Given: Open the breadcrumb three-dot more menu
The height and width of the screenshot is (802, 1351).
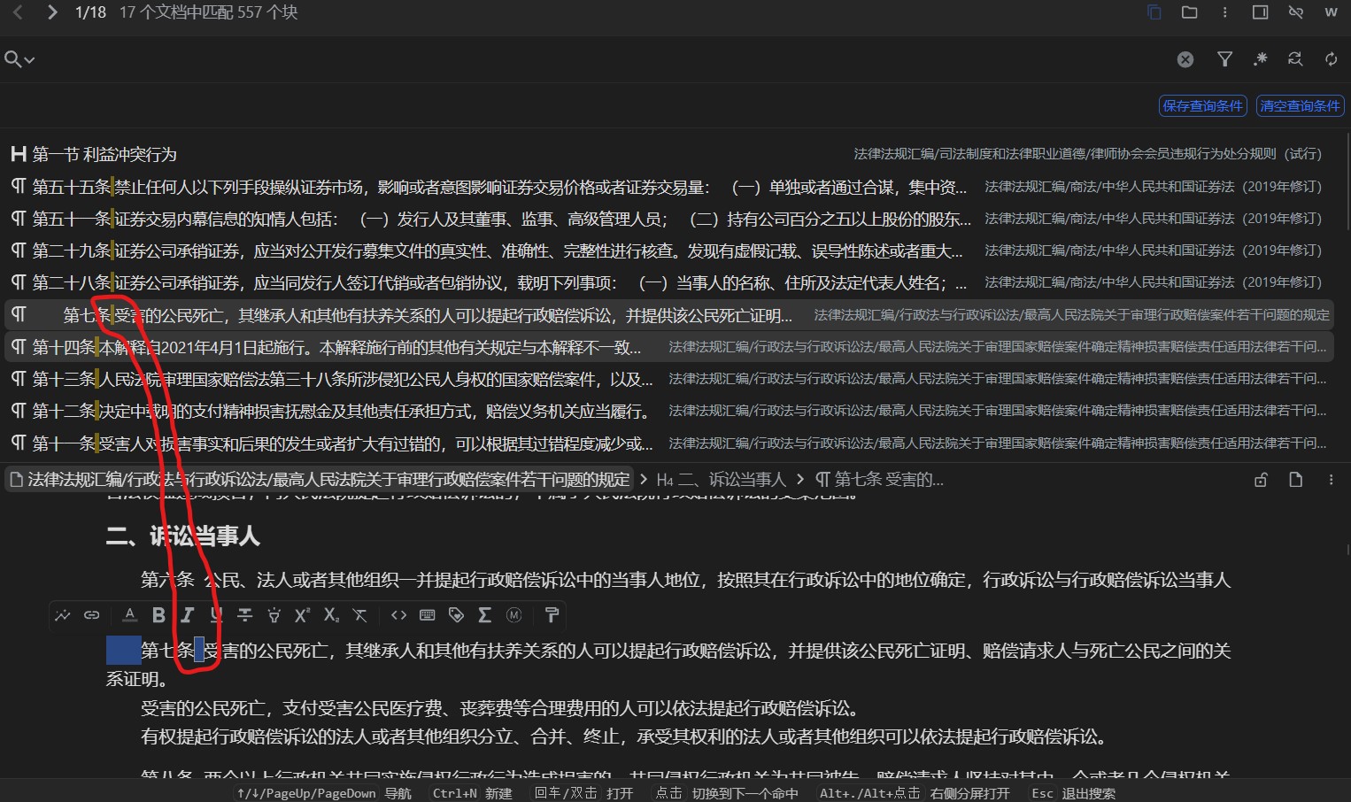Looking at the screenshot, I should point(1331,480).
